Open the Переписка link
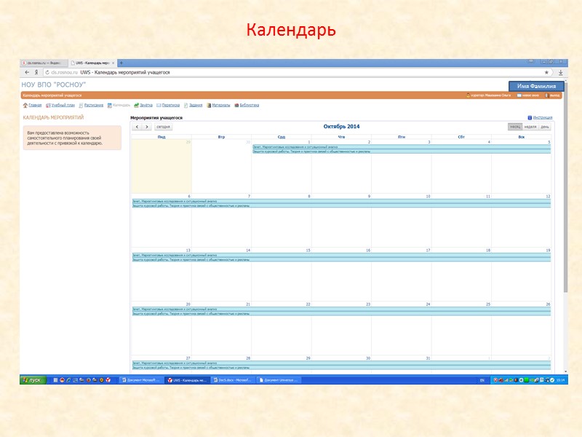The height and width of the screenshot is (437, 582). click(x=171, y=105)
